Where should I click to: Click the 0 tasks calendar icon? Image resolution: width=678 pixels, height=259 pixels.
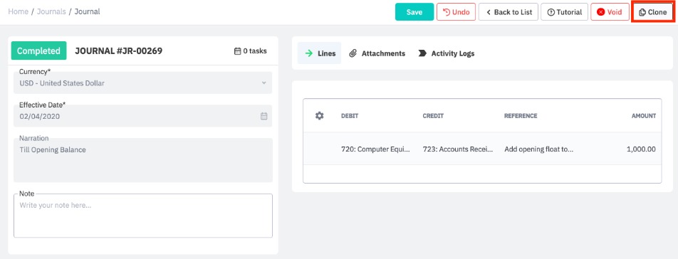pyautogui.click(x=237, y=51)
